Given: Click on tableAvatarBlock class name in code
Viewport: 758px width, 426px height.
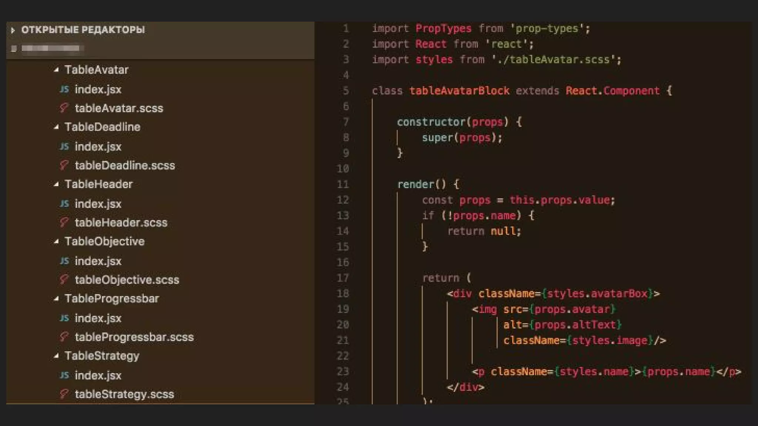Looking at the screenshot, I should 459,91.
